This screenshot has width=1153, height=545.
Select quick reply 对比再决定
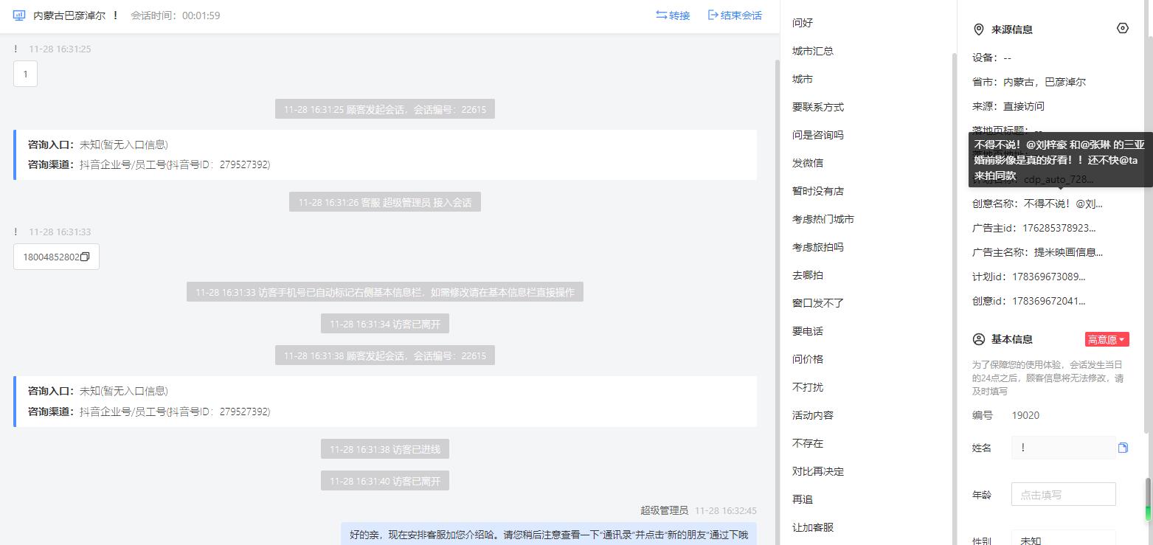tap(818, 471)
